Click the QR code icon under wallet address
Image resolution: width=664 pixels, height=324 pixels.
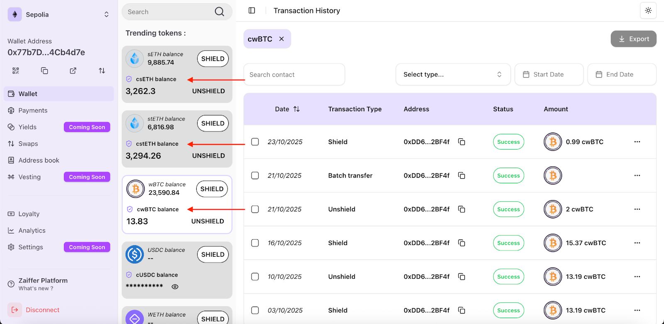coord(16,71)
